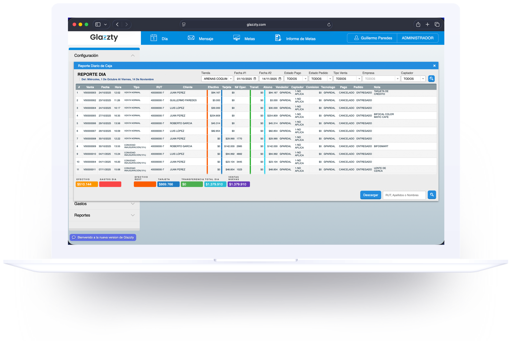Select the Guillermo Paredes user profile icon
This screenshot has width=511, height=357.
[x=356, y=38]
